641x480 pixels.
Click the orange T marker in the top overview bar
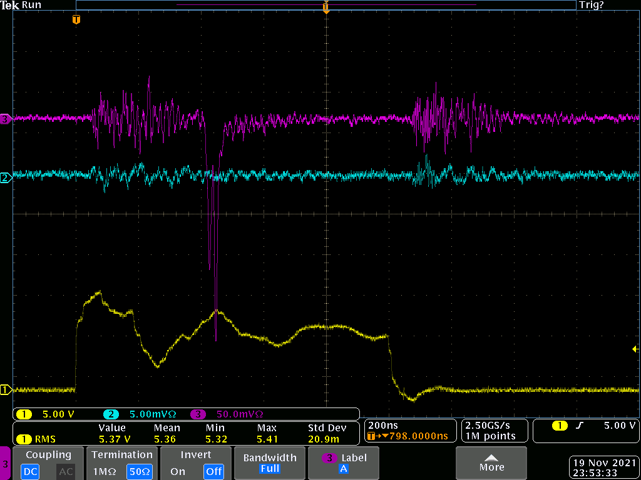coord(326,6)
